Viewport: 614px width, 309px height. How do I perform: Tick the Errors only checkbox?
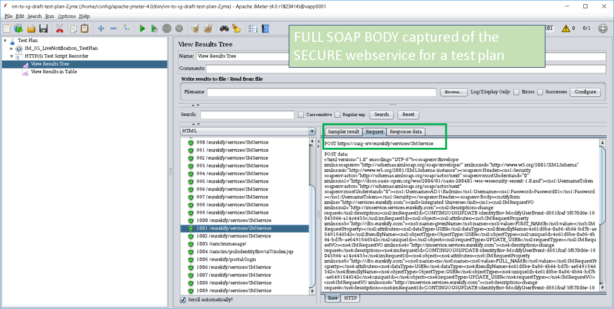pos(517,92)
